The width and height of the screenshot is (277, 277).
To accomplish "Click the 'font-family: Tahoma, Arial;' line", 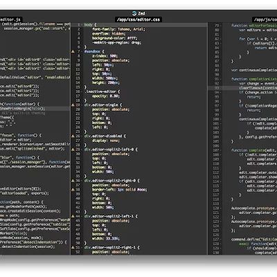I will (118, 29).
